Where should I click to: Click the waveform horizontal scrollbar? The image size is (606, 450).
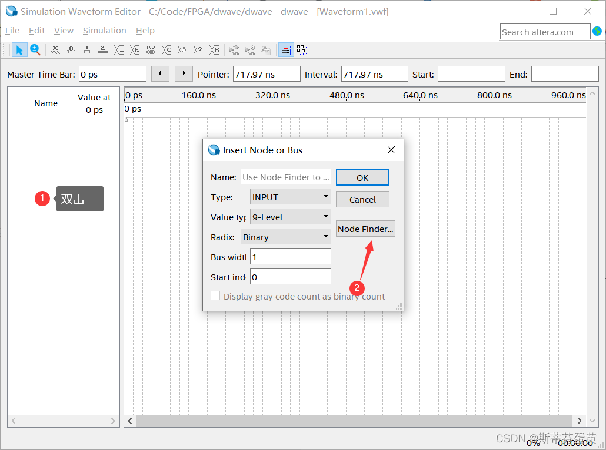pos(354,421)
